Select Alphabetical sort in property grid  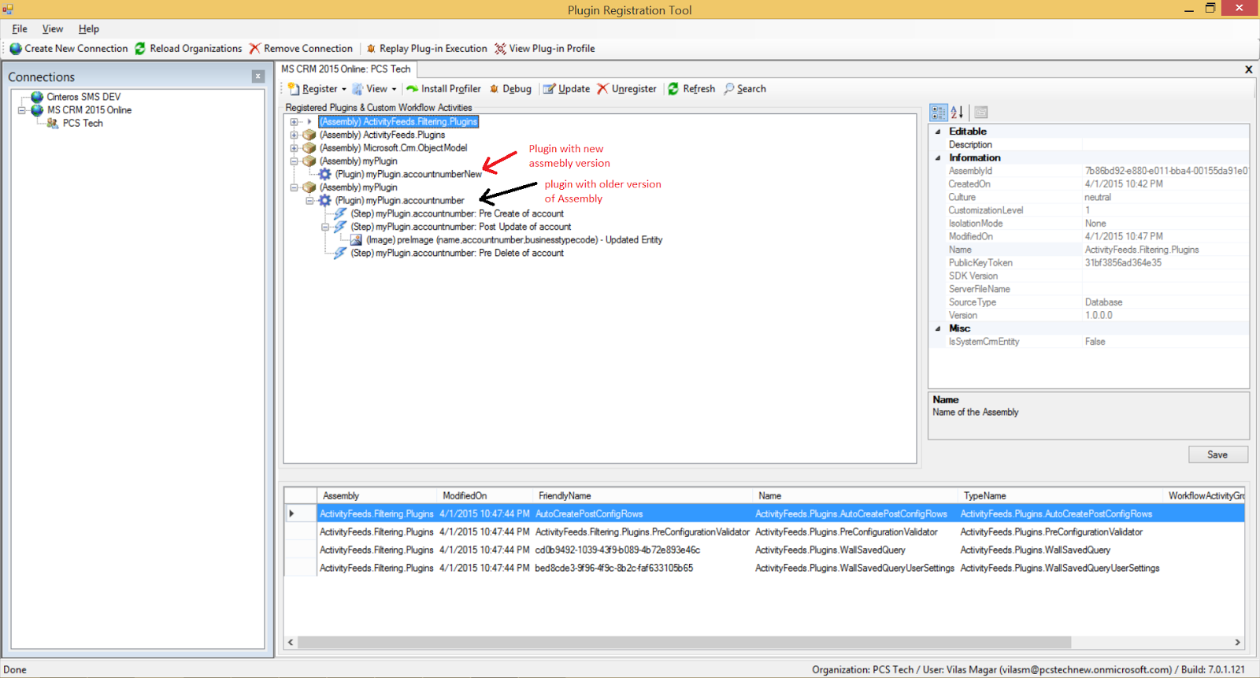click(957, 112)
